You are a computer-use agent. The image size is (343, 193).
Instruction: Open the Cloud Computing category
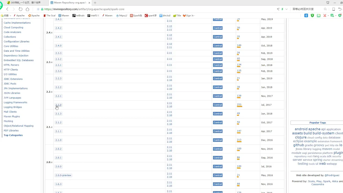point(13,27)
